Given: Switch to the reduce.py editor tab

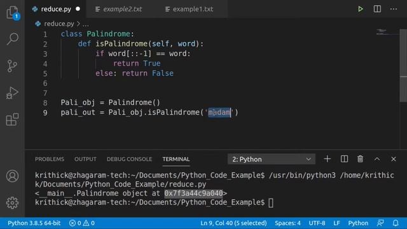Looking at the screenshot, I should [x=56, y=9].
